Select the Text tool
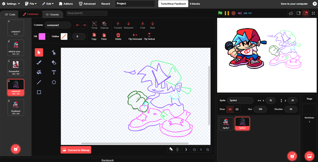 [54, 72]
